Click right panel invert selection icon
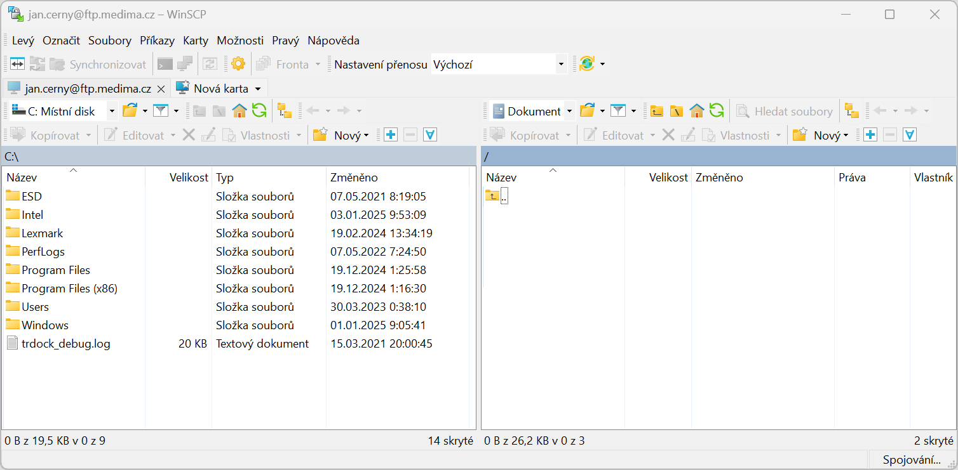958x470 pixels. pyautogui.click(x=910, y=135)
